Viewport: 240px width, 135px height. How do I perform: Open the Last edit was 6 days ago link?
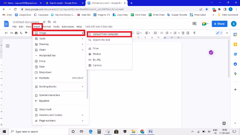(99, 26)
